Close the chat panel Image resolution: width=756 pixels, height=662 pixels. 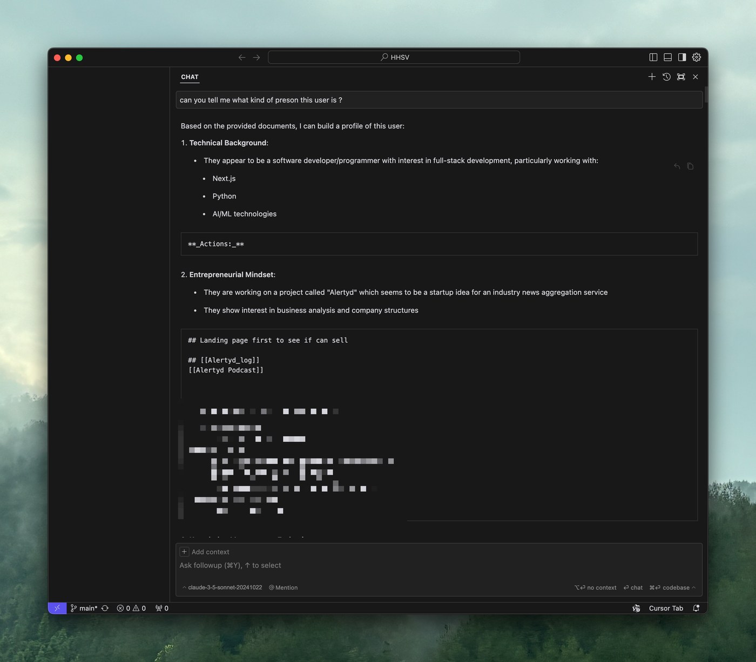pos(696,77)
